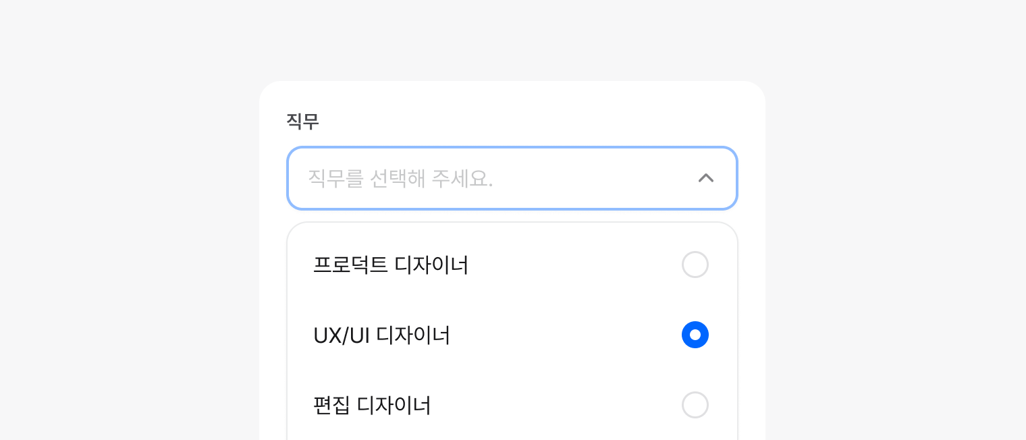Click the 직무 field label
The image size is (1026, 440).
tap(302, 121)
